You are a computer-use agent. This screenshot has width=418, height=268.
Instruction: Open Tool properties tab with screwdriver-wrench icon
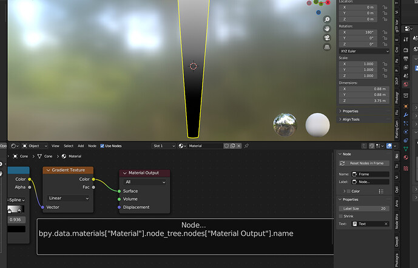(x=406, y=40)
